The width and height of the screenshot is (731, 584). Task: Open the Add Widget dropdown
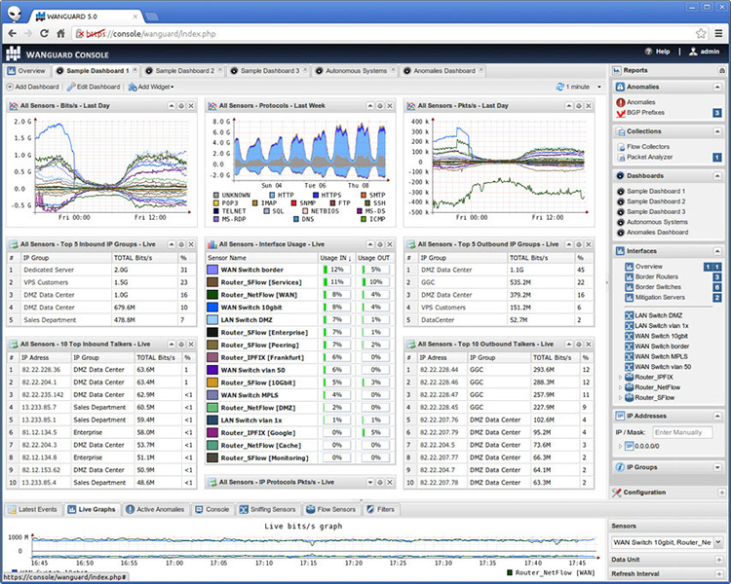pos(150,87)
